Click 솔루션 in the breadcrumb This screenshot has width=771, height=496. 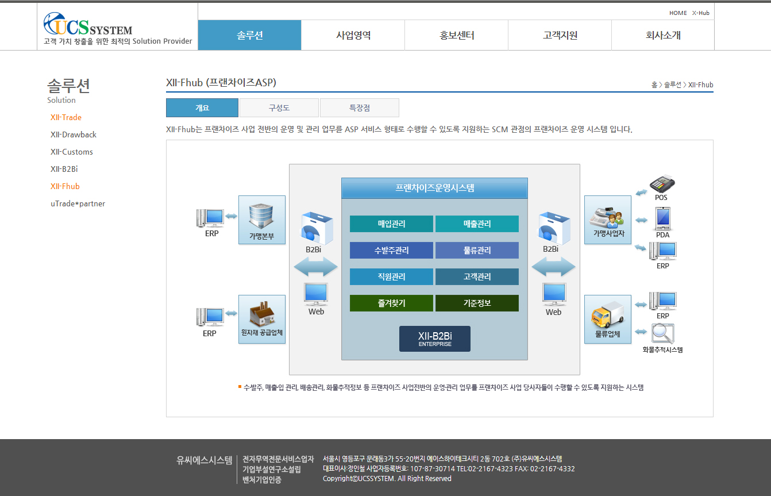[x=672, y=85]
